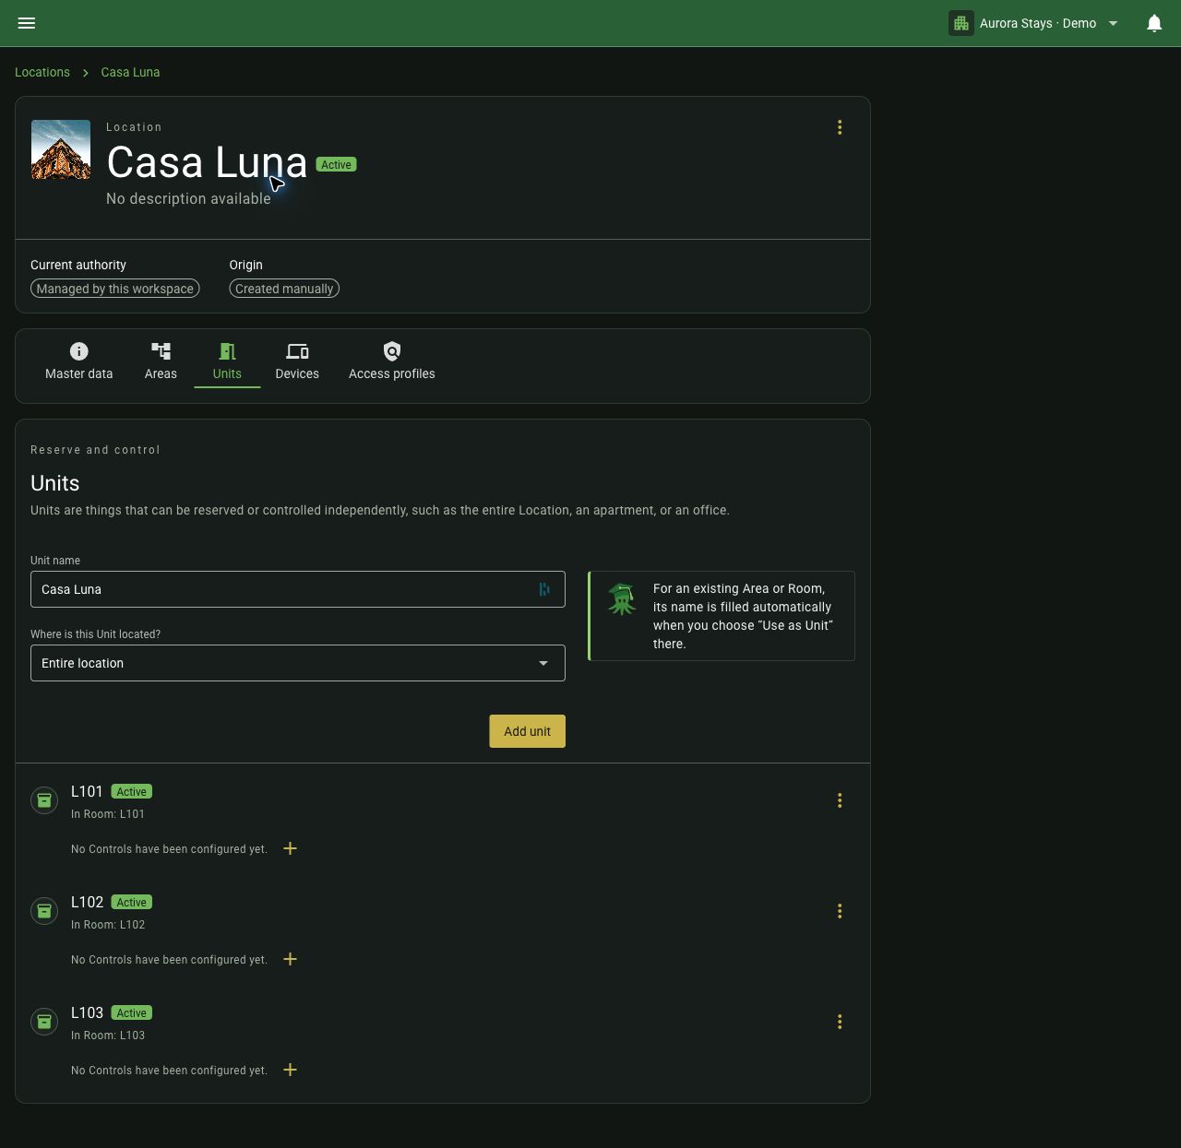1181x1148 pixels.
Task: Click the Add unit button
Action: pos(527,731)
